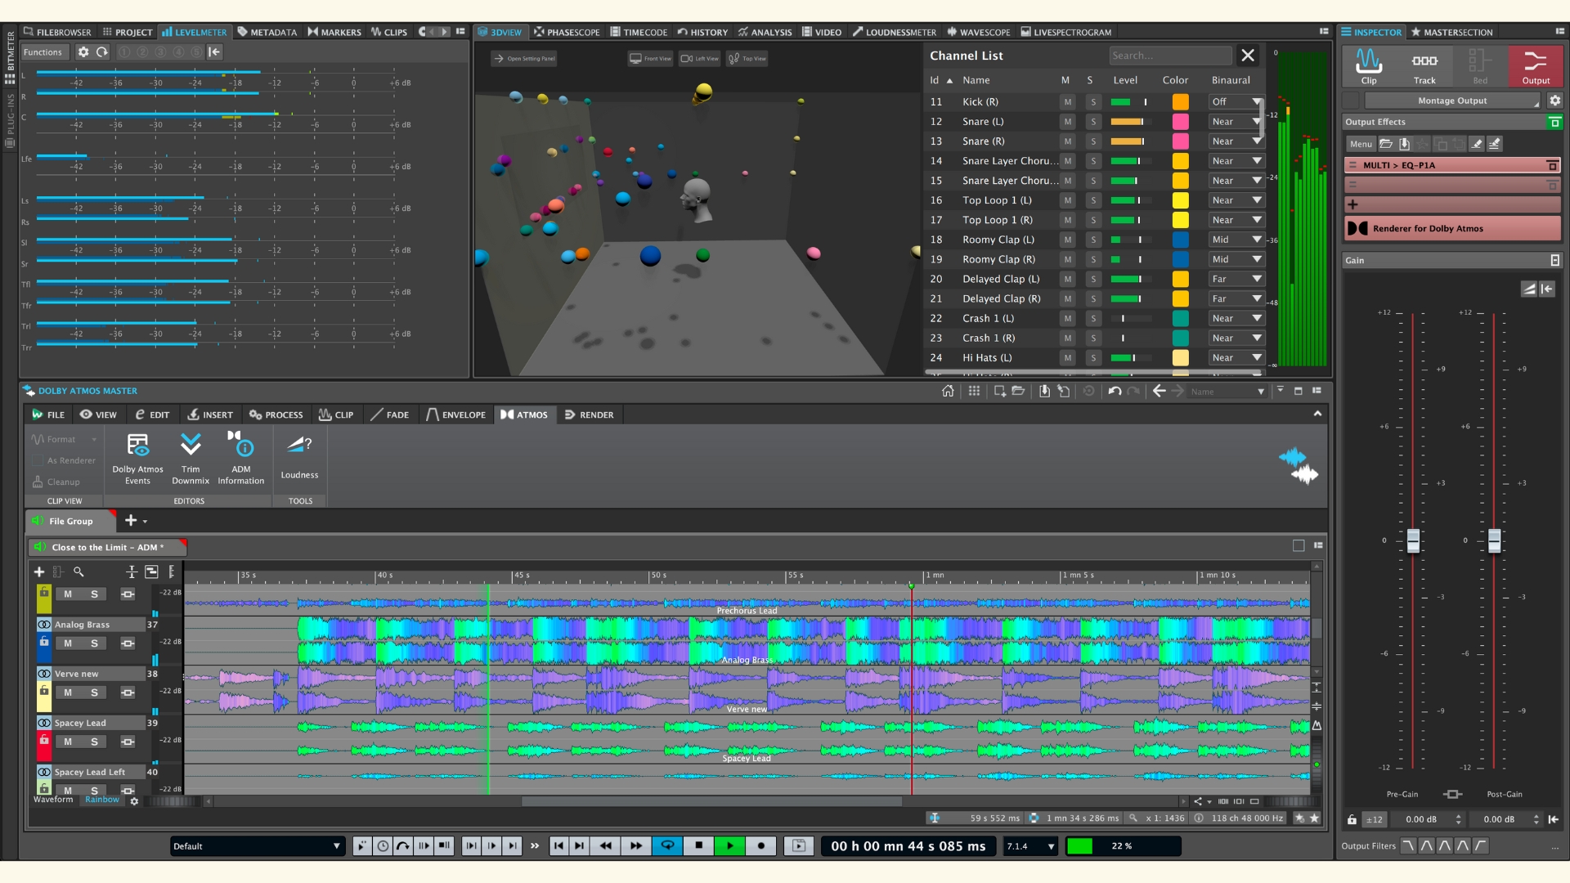This screenshot has width=1570, height=883.
Task: Switch to the Render tab
Action: [589, 415]
